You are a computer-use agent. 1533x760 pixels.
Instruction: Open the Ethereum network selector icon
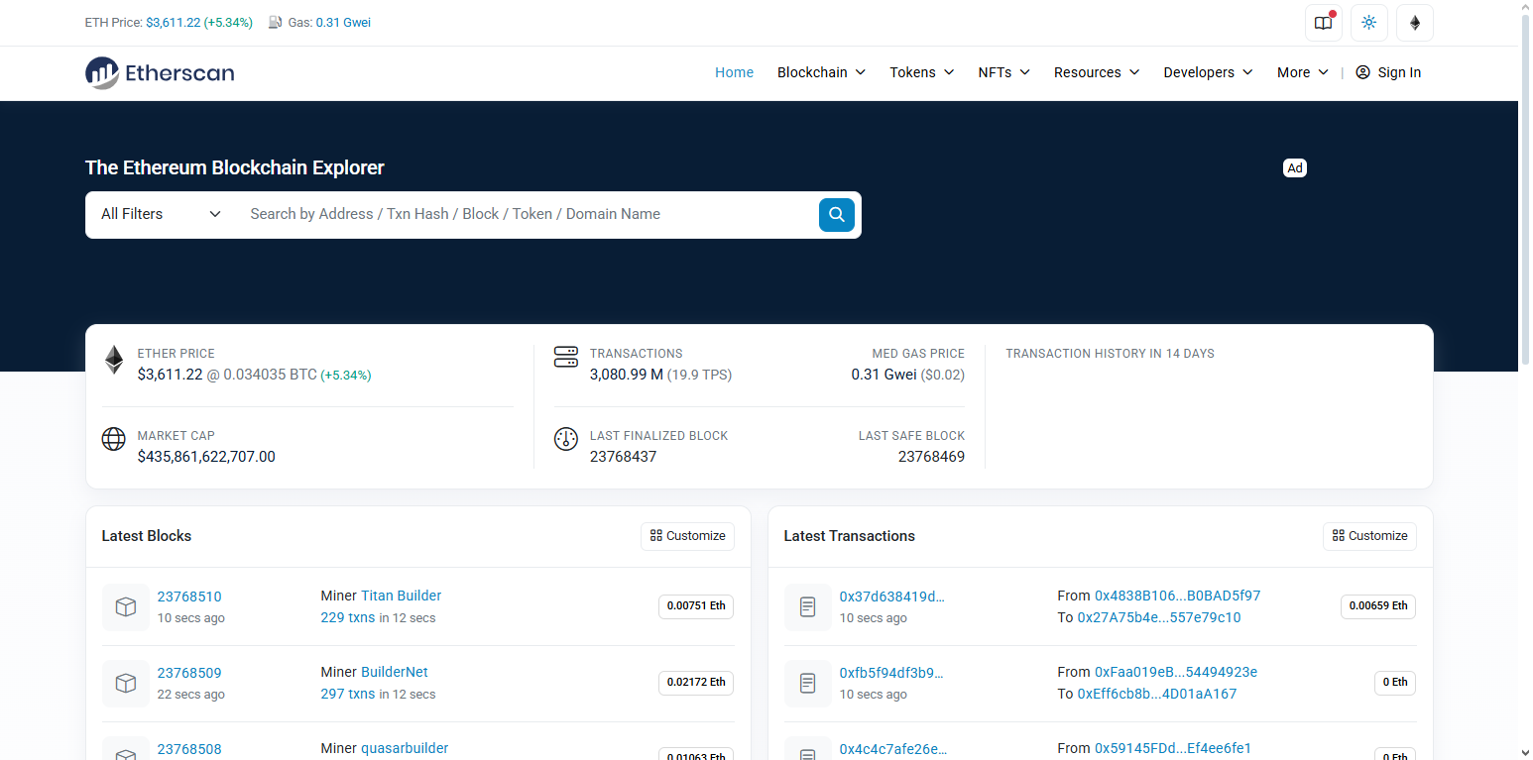click(x=1414, y=23)
